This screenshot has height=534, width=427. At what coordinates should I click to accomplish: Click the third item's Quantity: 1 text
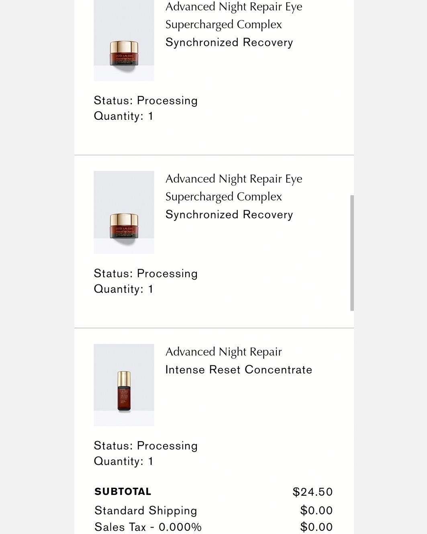(x=123, y=461)
